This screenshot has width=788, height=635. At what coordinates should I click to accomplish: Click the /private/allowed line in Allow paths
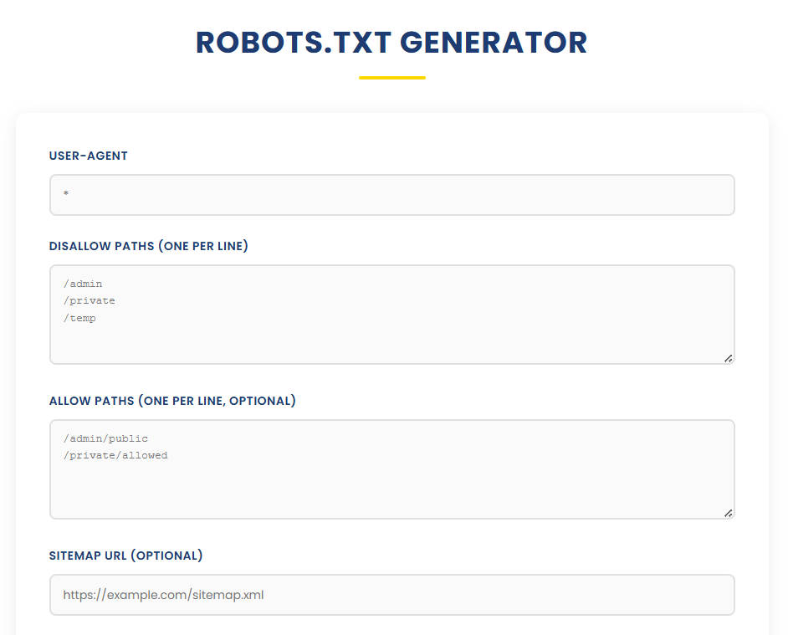(115, 455)
